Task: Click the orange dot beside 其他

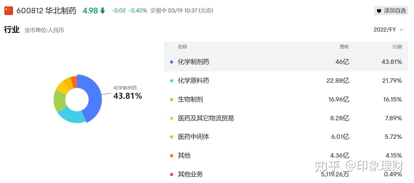Action: 172,156
